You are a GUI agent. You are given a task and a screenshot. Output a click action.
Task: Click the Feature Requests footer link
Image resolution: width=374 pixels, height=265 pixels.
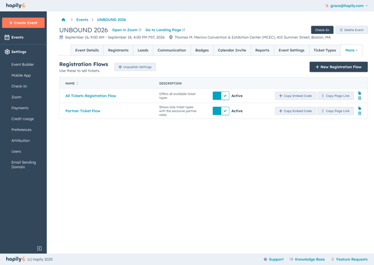tap(349, 259)
